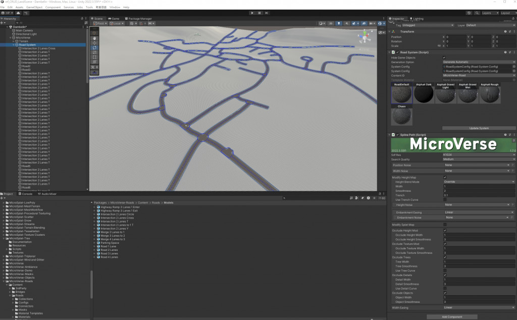
Task: Lock the Inspector panel
Action: [512, 19]
